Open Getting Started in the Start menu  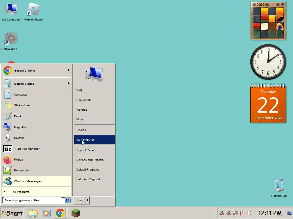click(37, 84)
